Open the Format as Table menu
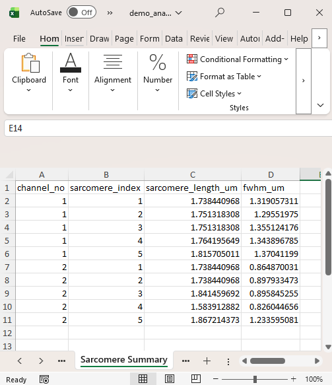Image resolution: width=332 pixels, height=385 pixels. [224, 77]
